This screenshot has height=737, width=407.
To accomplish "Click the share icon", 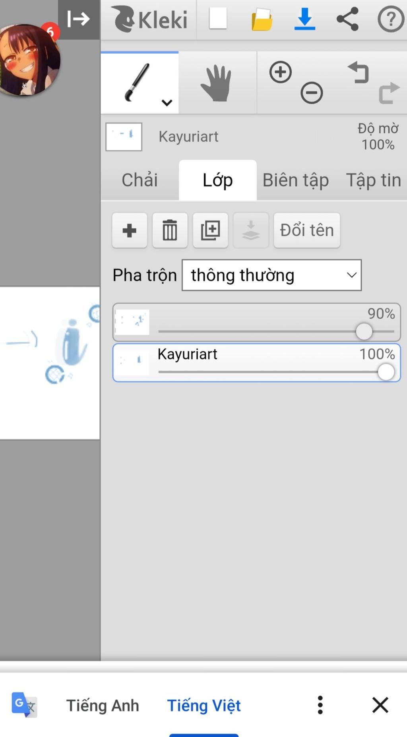I will coord(347,19).
